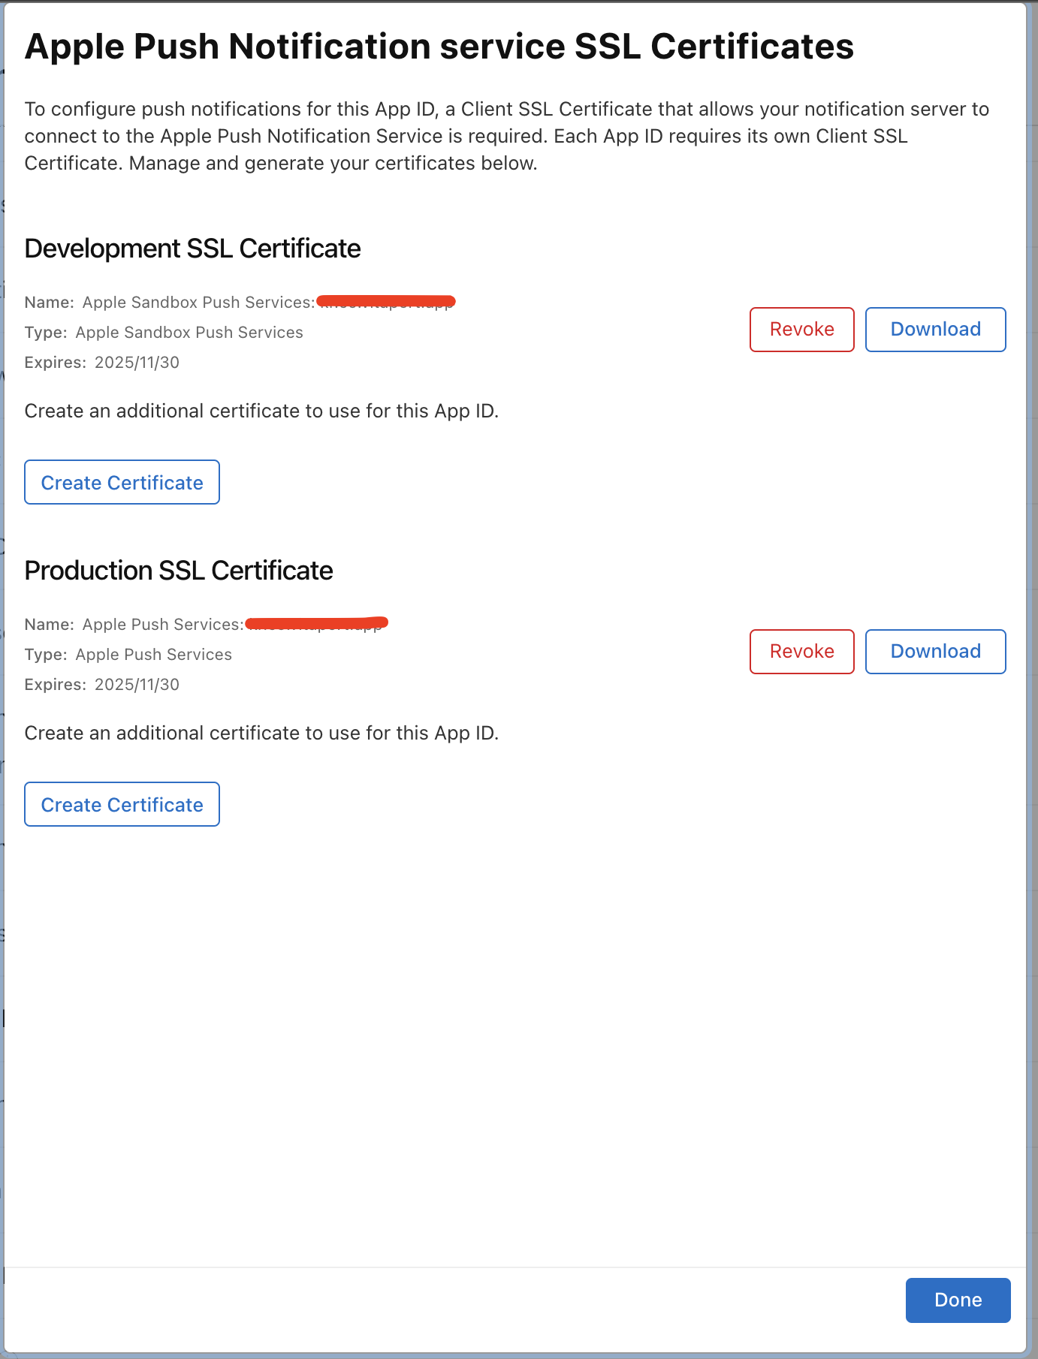Revoke the Development SSL Certificate
Viewport: 1038px width, 1359px height.
tap(801, 329)
